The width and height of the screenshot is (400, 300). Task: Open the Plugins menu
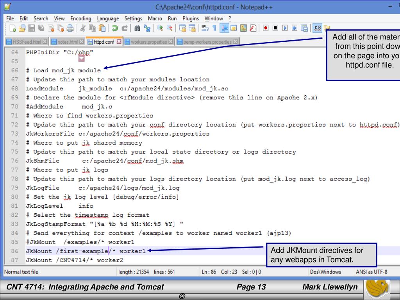coord(191,19)
